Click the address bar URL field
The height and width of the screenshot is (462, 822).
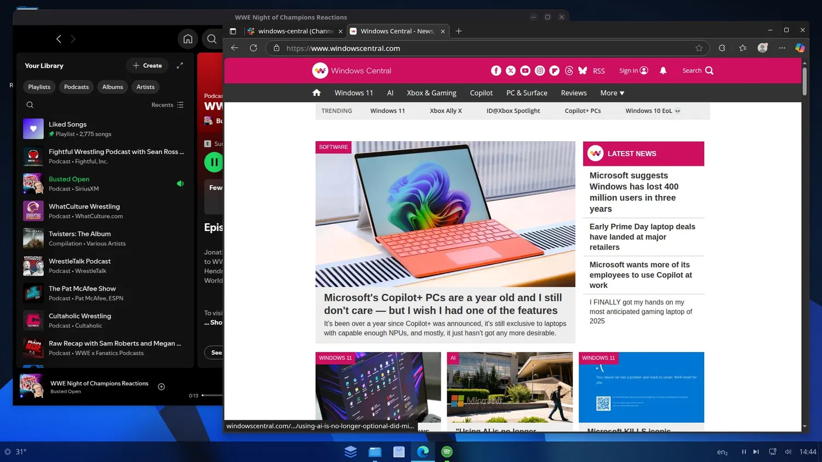coord(488,48)
